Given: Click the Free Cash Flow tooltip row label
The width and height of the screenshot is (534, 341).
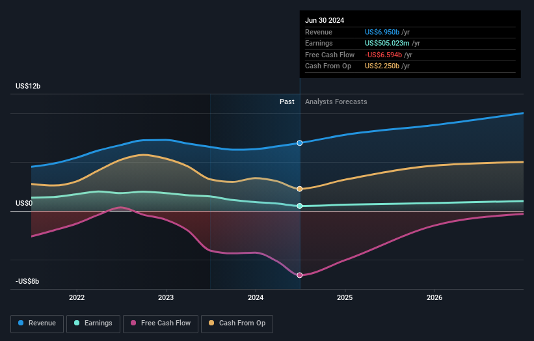Looking at the screenshot, I should [330, 55].
